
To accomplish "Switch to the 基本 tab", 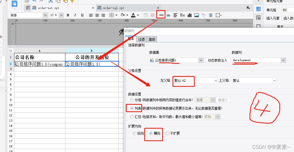I will pos(131,39).
